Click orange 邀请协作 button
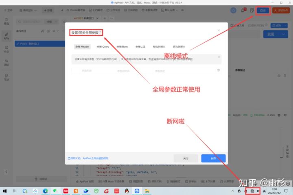293x195 pixels. (x=281, y=10)
